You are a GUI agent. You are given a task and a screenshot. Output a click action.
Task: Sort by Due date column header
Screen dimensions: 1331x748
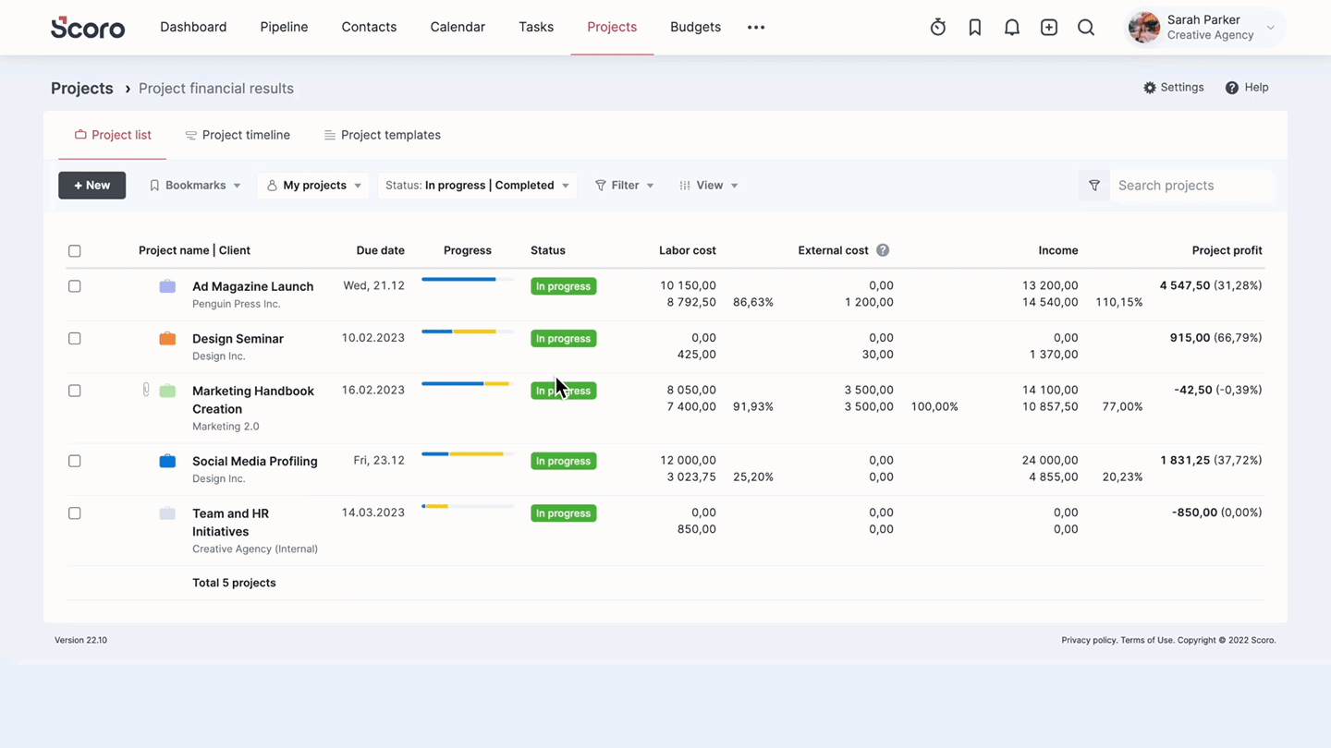point(380,250)
